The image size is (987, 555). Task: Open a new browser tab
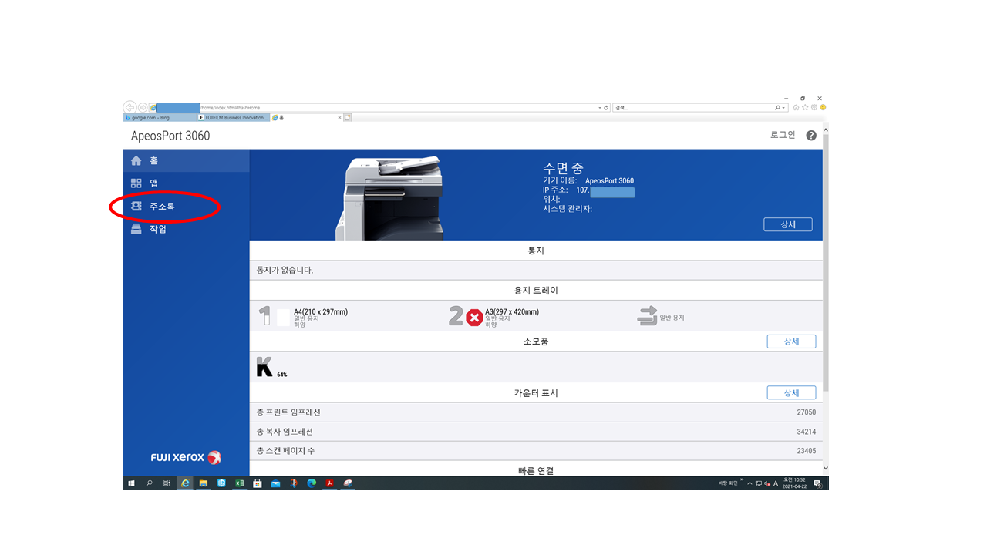coord(348,118)
